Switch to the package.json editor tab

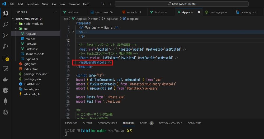pos(218,12)
